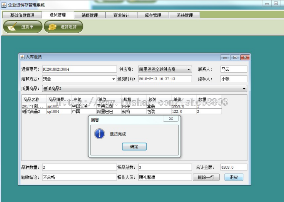
Task: Click the 经手人 field containing 小张
Action: click(234, 79)
